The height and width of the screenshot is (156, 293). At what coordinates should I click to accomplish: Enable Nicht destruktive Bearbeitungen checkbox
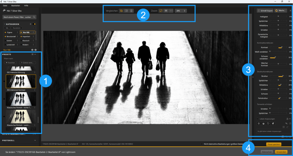[x=201, y=144]
